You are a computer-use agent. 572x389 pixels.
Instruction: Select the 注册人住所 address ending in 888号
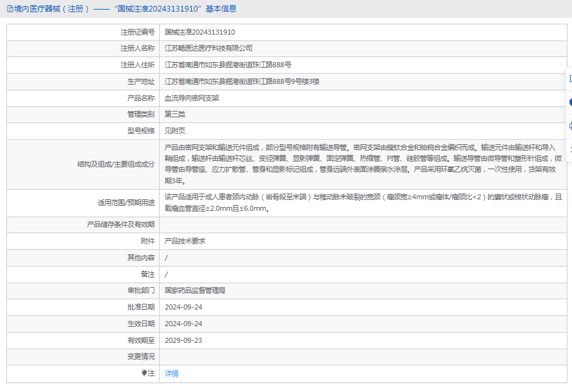(x=228, y=65)
